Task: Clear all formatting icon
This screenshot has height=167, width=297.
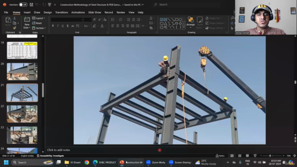Action: click(105, 19)
